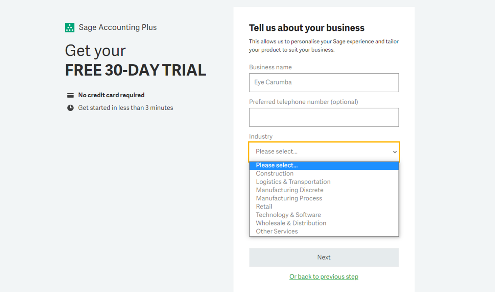This screenshot has height=292, width=495.
Task: Click the green Sage logo icon
Action: coord(70,27)
